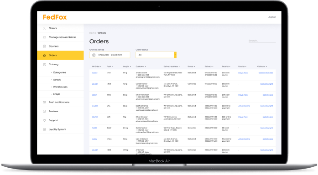This screenshot has width=318, height=175.
Task: Click the Orders basket icon
Action: pyautogui.click(x=44, y=55)
